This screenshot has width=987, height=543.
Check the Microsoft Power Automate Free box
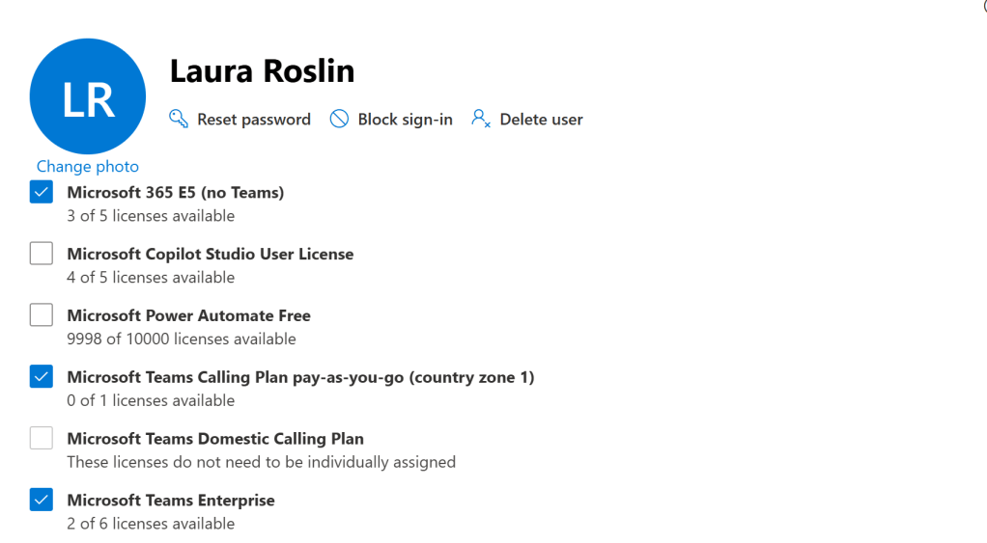pyautogui.click(x=42, y=315)
